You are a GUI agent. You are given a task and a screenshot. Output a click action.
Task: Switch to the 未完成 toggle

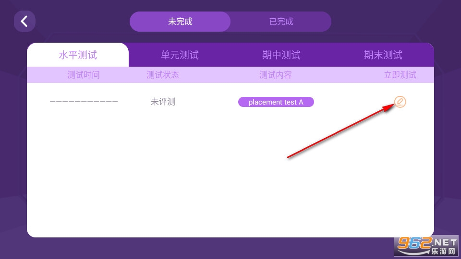(180, 22)
